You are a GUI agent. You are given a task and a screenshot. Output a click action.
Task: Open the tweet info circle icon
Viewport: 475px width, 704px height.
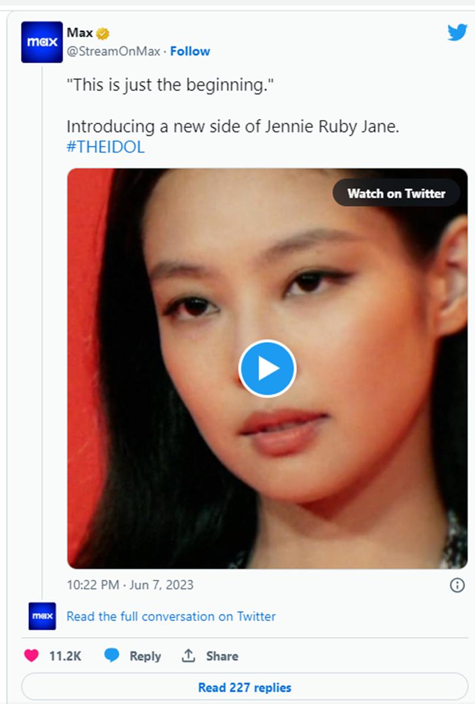457,585
